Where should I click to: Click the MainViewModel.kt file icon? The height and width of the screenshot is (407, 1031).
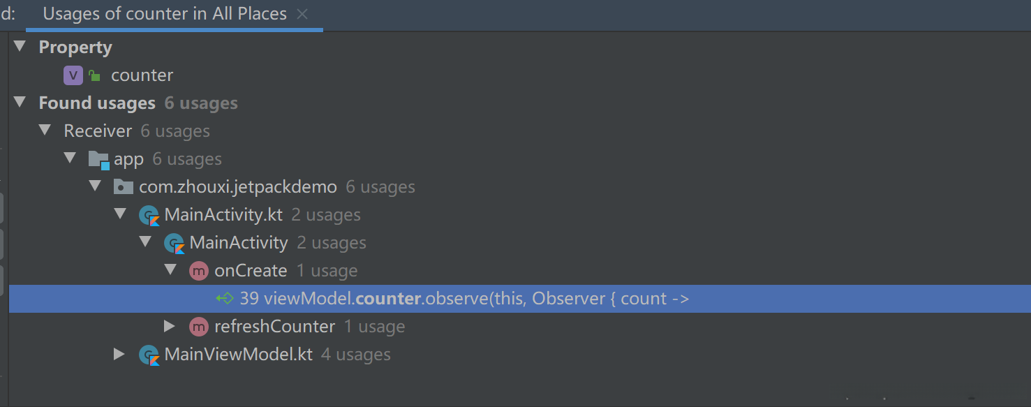tap(149, 355)
